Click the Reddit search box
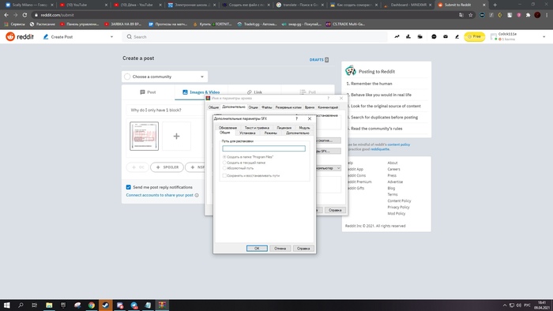 pos(254,36)
